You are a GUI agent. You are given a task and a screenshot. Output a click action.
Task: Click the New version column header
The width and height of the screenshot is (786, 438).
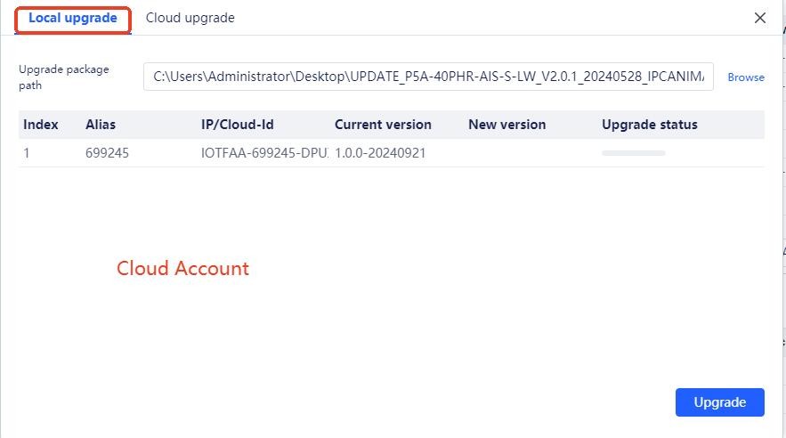click(506, 125)
